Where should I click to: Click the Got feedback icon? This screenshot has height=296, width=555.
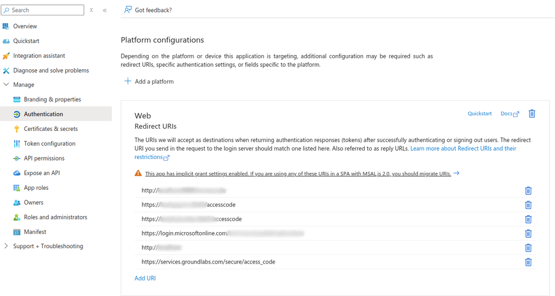[128, 10]
